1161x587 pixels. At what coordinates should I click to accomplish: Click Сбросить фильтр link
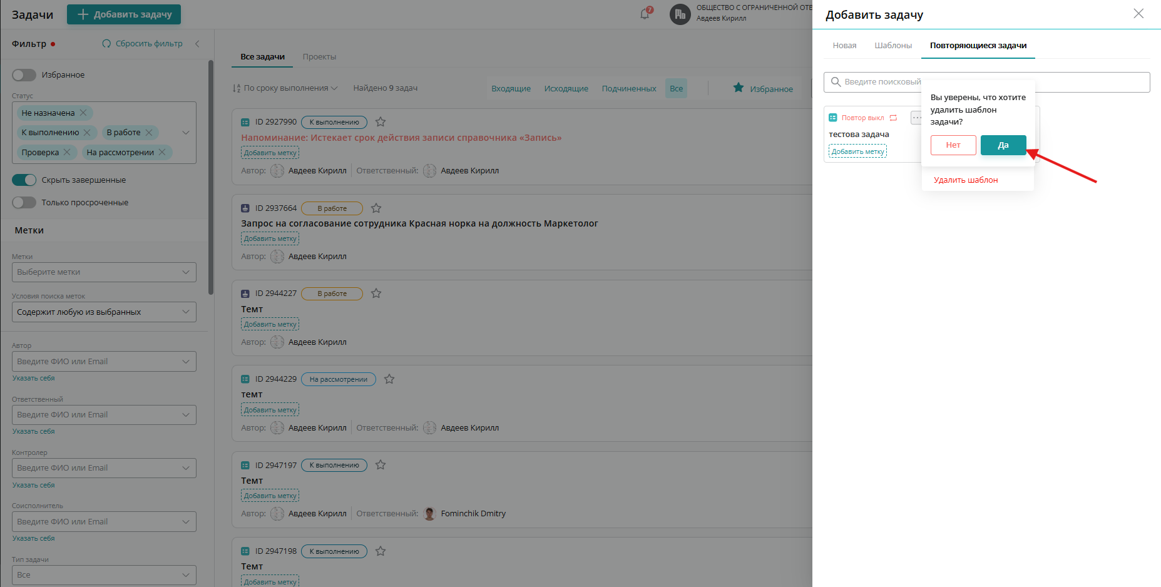point(143,44)
